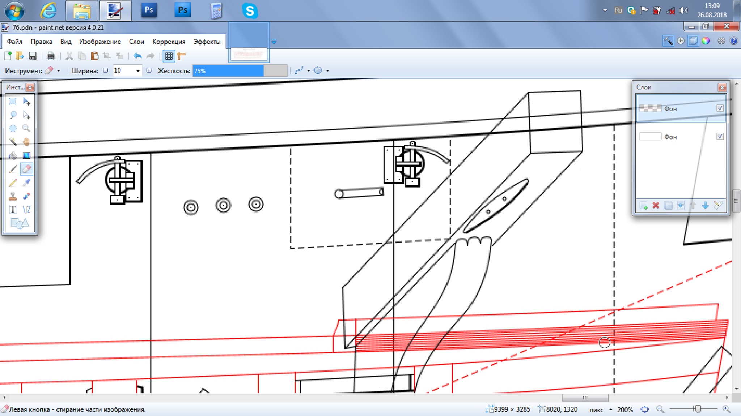Image resolution: width=741 pixels, height=416 pixels.
Task: Select the Magic Wand tool
Action: [13, 142]
